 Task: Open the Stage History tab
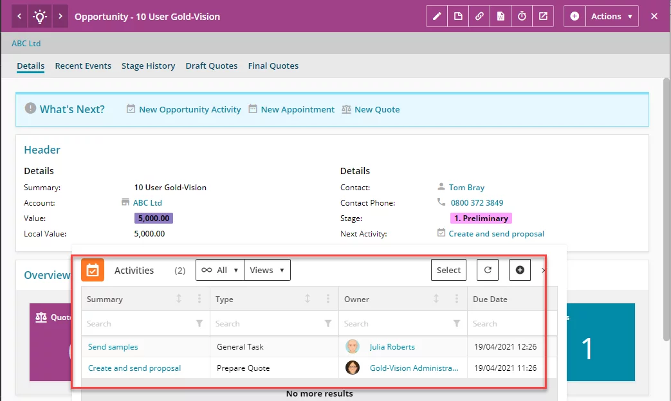tap(149, 66)
